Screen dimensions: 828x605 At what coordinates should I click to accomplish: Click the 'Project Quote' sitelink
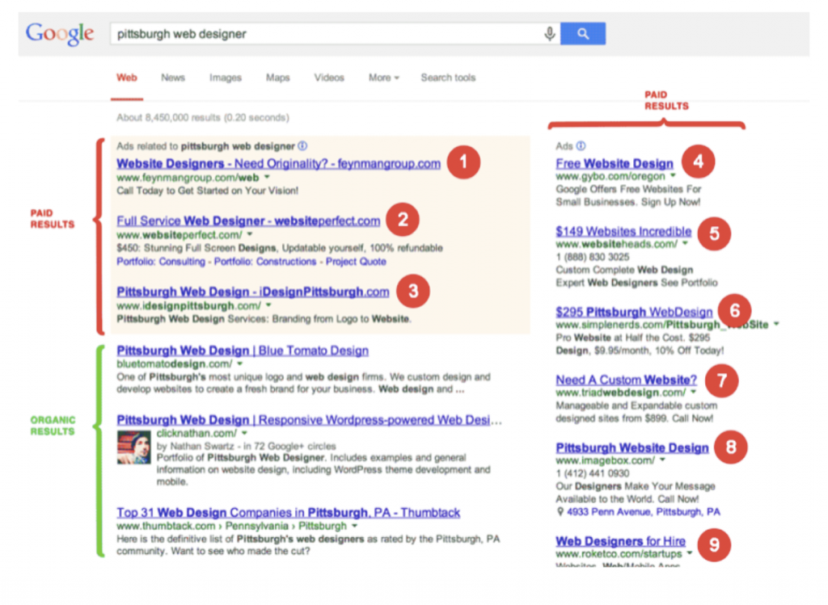pos(356,262)
